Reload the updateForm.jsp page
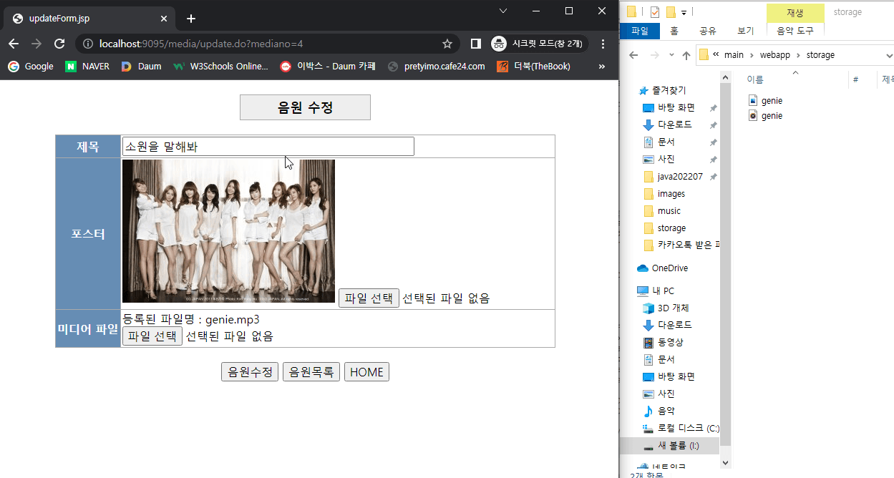The height and width of the screenshot is (478, 894). [x=59, y=44]
